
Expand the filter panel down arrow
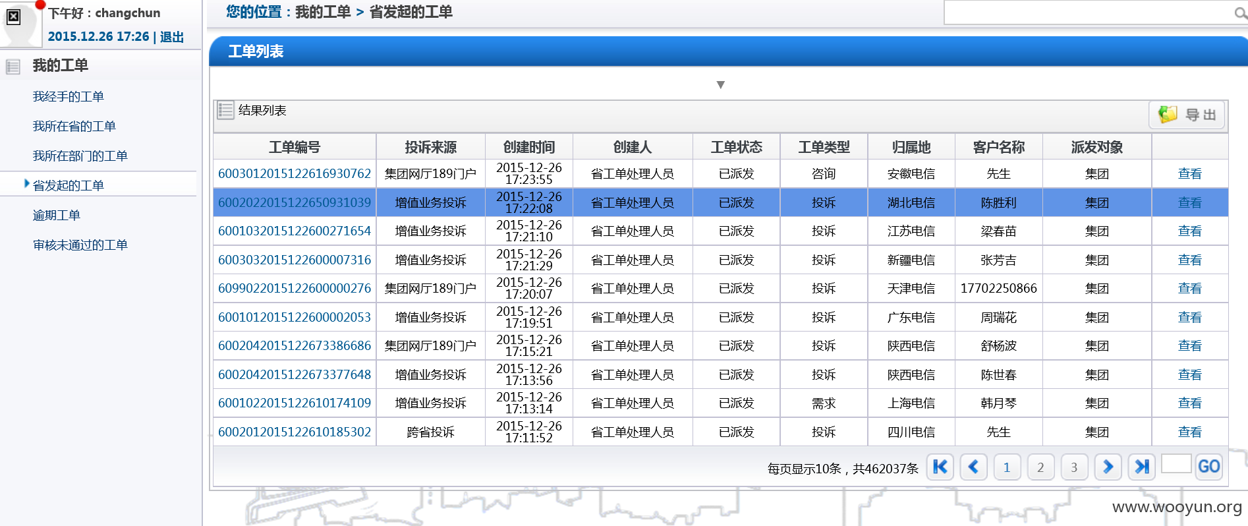coord(721,84)
